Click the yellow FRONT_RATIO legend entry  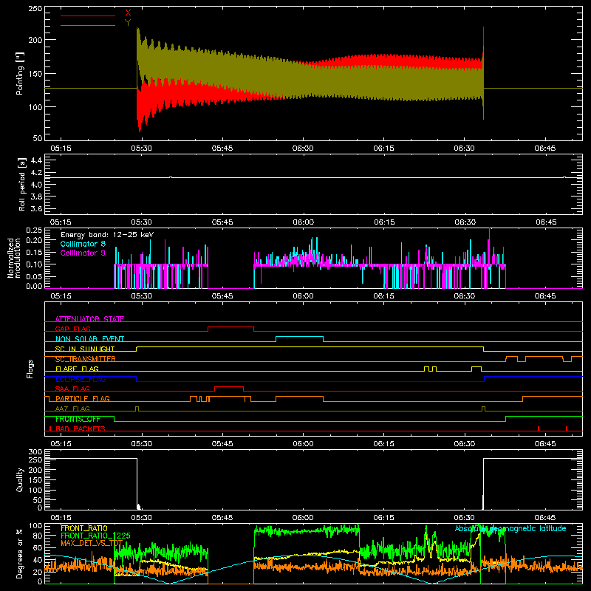(x=84, y=528)
